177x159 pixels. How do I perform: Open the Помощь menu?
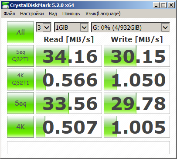71,14
